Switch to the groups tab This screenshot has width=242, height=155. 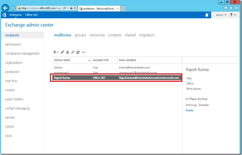tap(80, 35)
